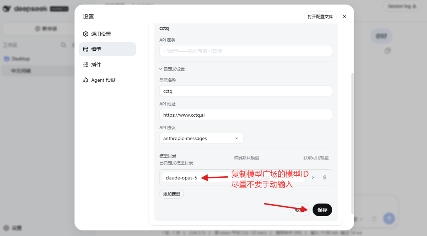Click the search icon beside 工作区
427x236 pixels.
click(x=63, y=45)
